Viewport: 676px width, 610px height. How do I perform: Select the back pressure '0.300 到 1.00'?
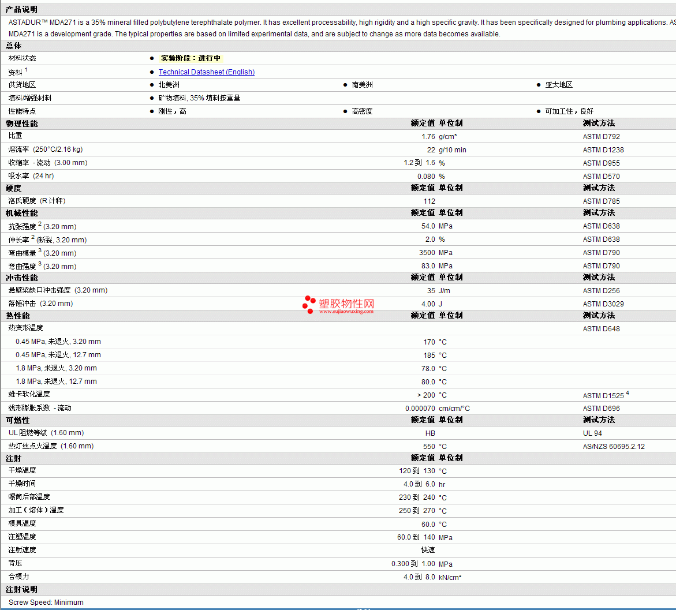[413, 564]
